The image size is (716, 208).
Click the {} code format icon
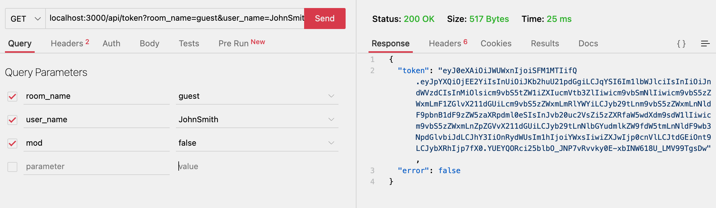[682, 44]
